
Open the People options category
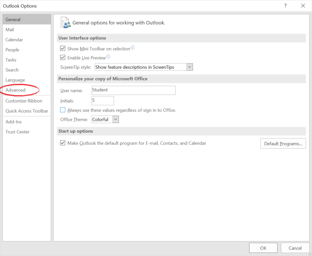pos(27,50)
